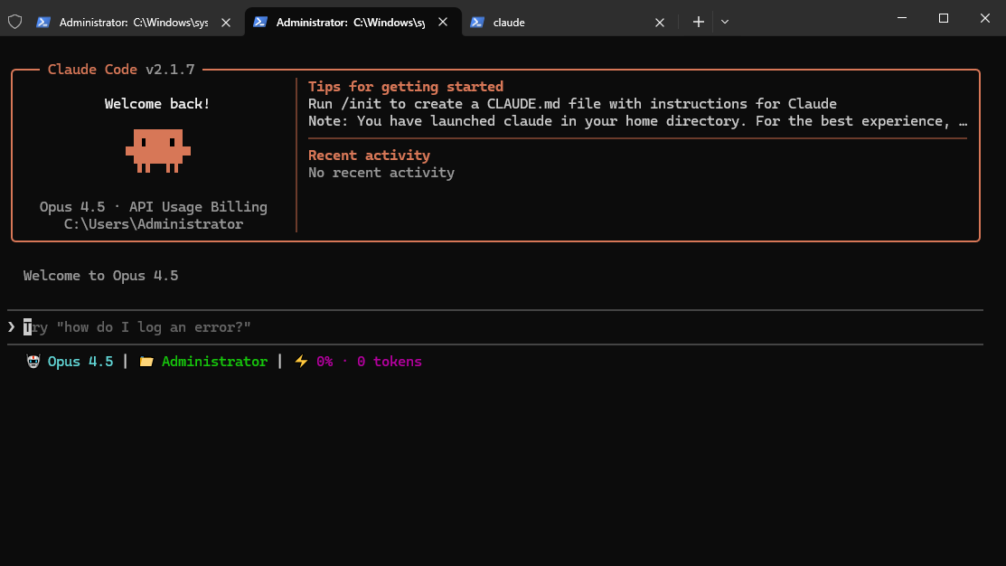Click 'Welcome to Opus 4.5' message
This screenshot has width=1006, height=566.
click(100, 275)
